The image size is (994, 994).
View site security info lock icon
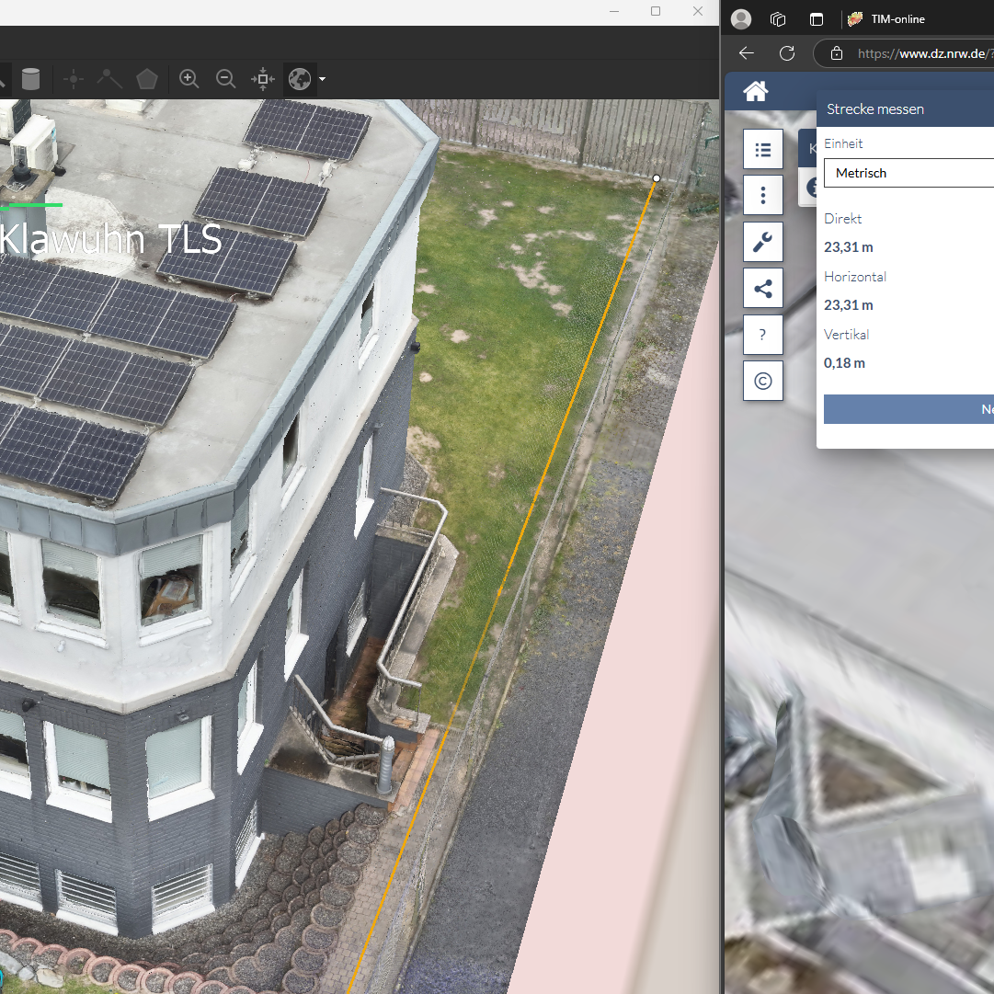(x=837, y=53)
